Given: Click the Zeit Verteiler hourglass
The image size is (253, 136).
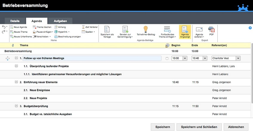Looking at the screenshot, I should [90, 27].
